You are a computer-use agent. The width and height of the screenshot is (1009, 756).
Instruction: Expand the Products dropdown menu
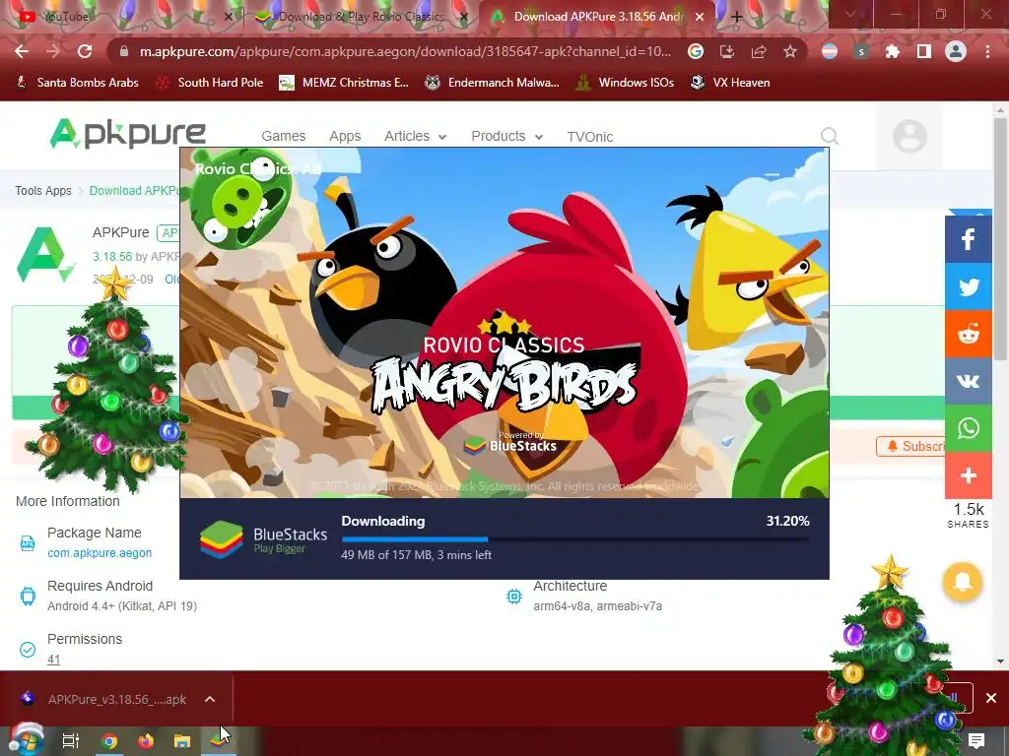(507, 136)
